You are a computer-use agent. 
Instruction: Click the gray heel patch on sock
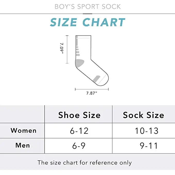click(79, 63)
